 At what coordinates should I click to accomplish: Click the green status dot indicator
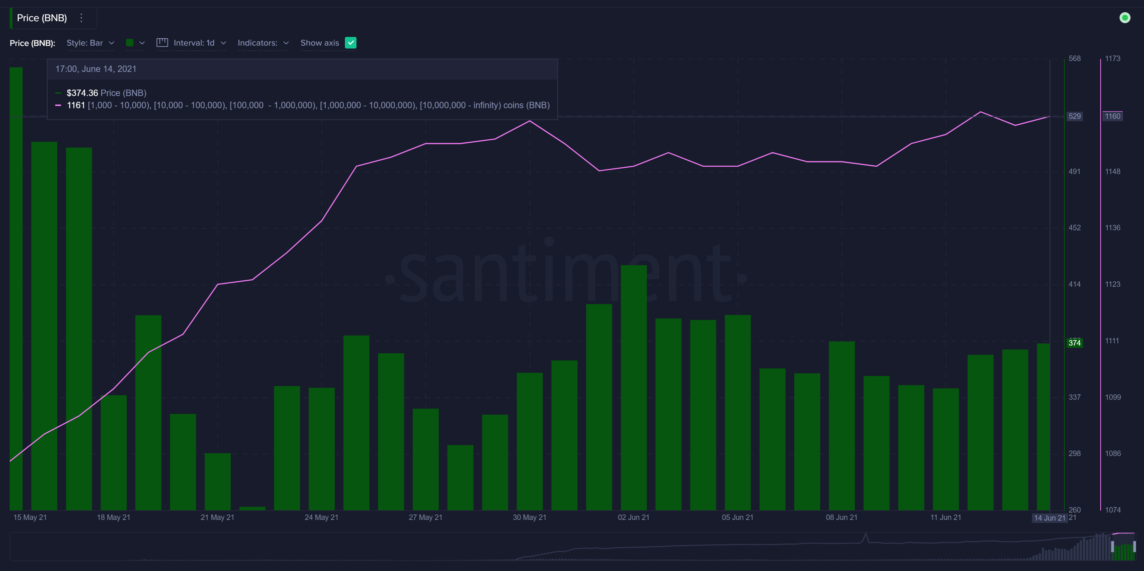1124,18
